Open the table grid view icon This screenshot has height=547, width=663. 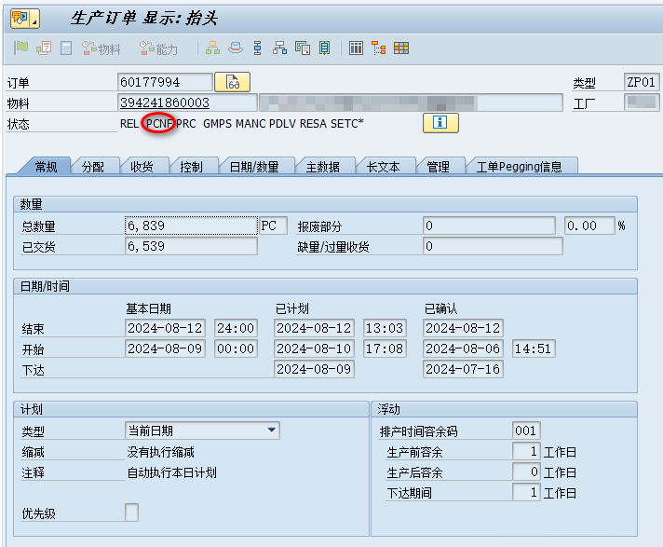point(356,48)
